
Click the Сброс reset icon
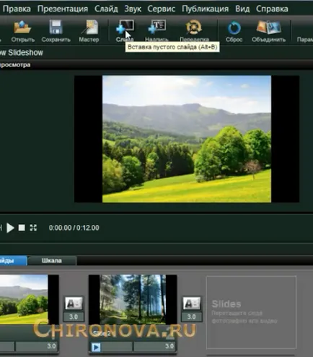(234, 27)
